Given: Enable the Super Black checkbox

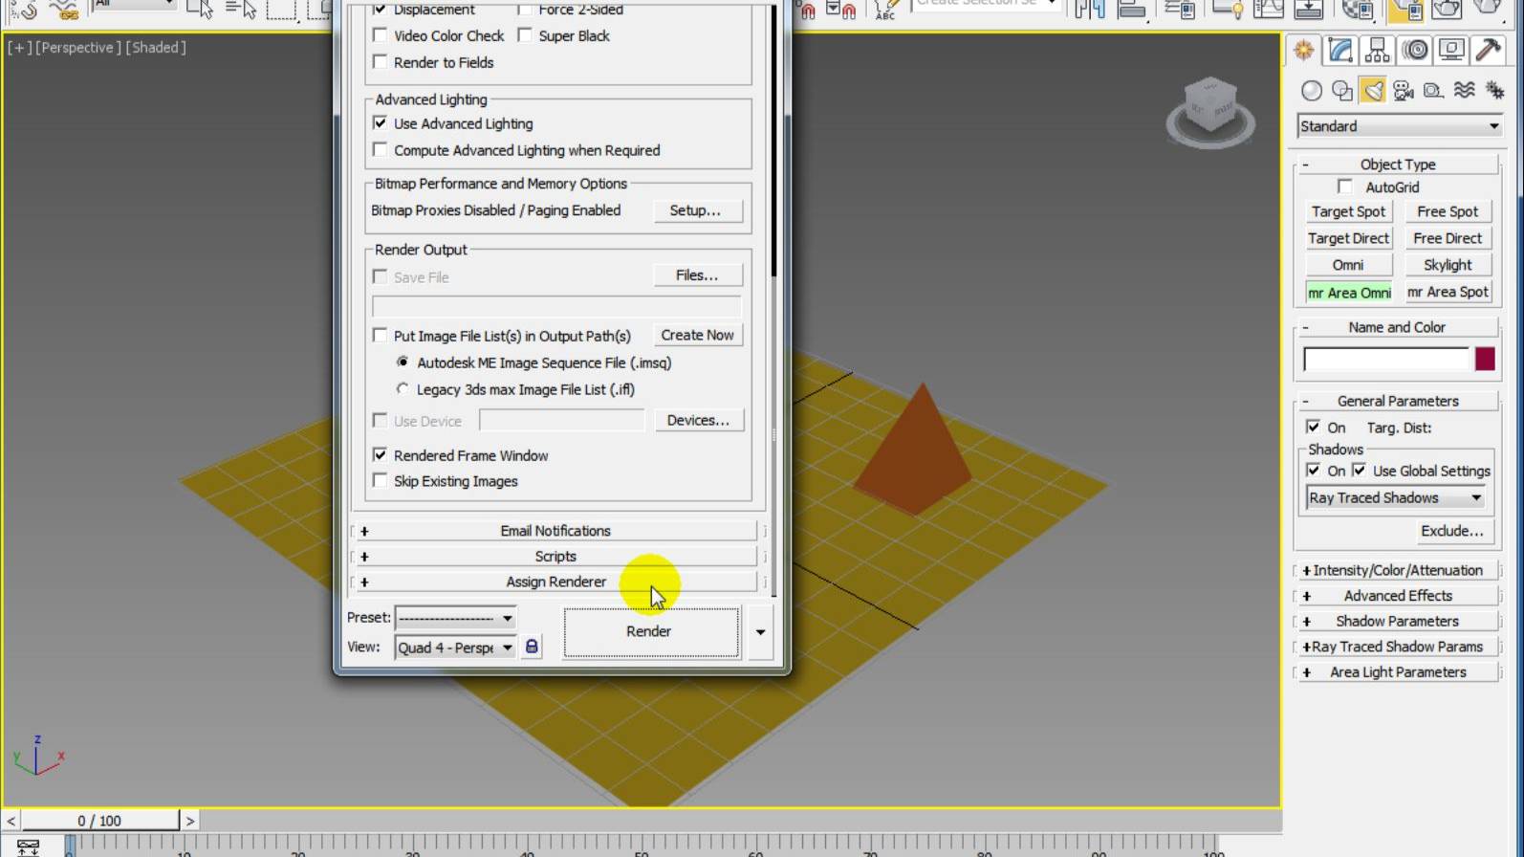Looking at the screenshot, I should click(525, 35).
